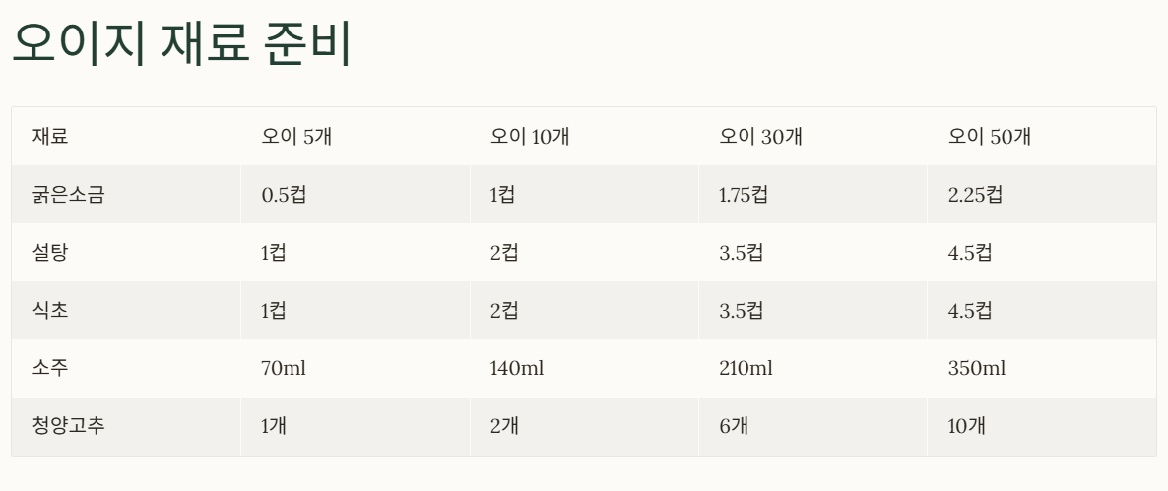Click the 오이 10개 column header
This screenshot has height=491, width=1168.
(584, 137)
